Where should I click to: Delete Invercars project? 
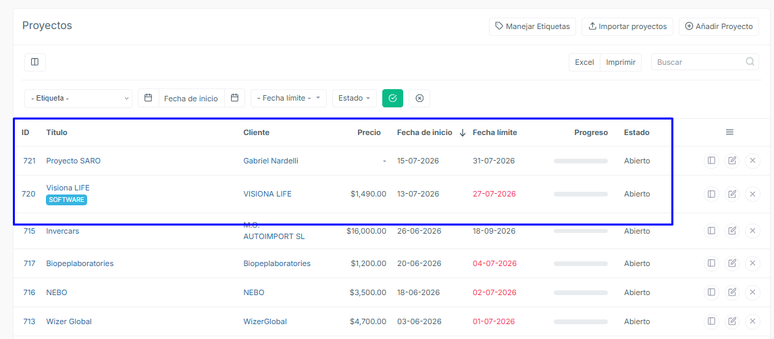(753, 230)
